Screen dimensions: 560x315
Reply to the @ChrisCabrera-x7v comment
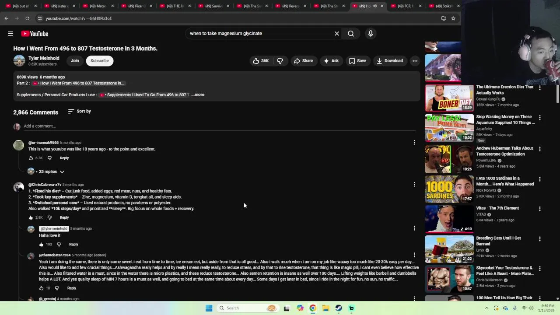click(x=64, y=217)
